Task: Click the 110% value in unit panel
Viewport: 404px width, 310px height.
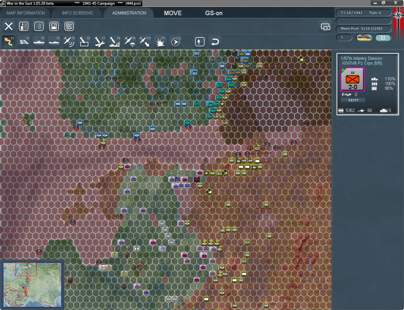Action: pos(390,79)
